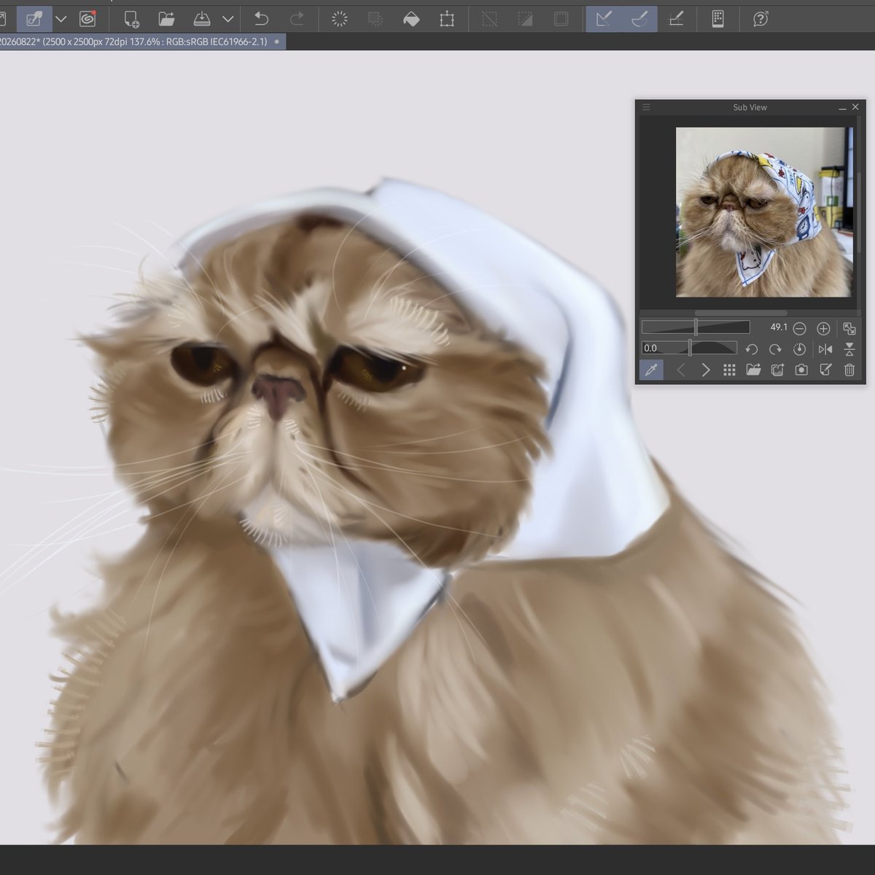The width and height of the screenshot is (875, 875).
Task: Fit the Sub View image to the panel
Action: [849, 328]
